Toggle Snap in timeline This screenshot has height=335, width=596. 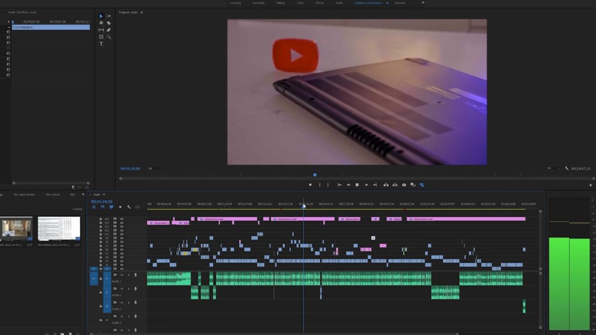point(102,207)
